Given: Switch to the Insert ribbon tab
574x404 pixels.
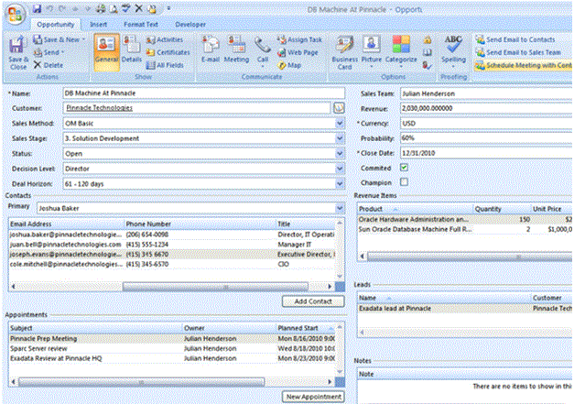Looking at the screenshot, I should tap(99, 25).
